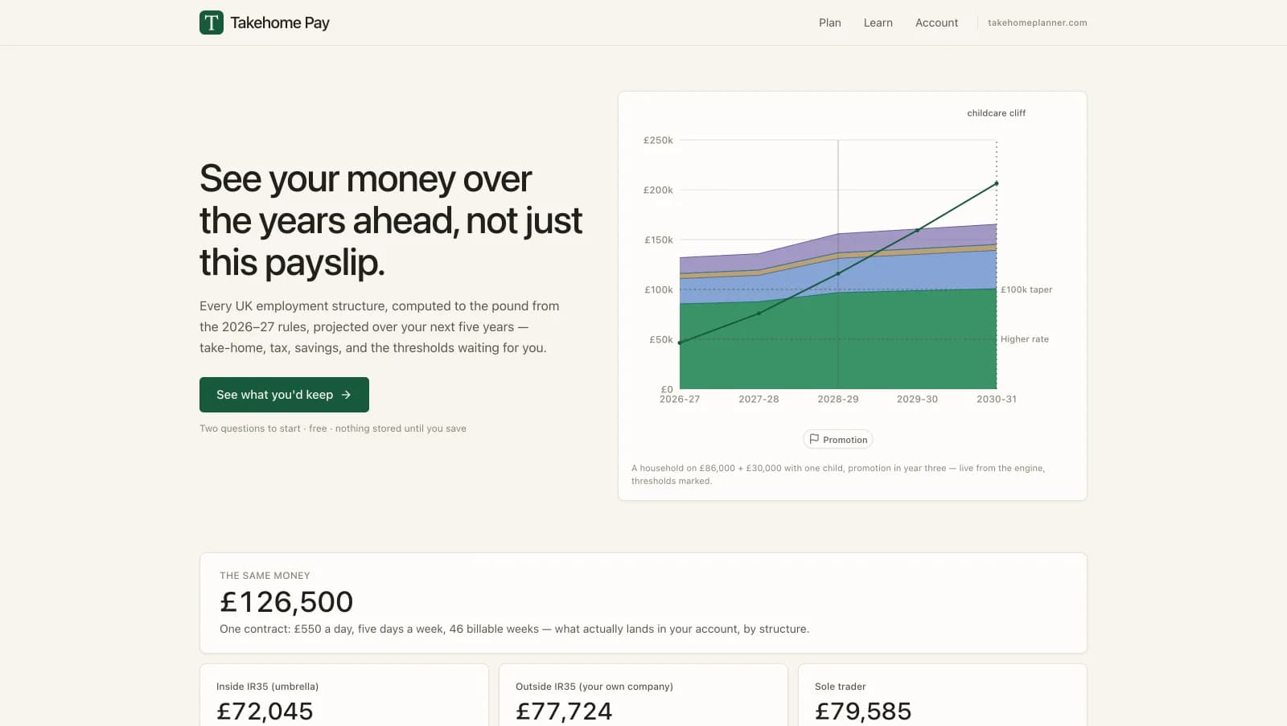Viewport: 1287px width, 726px height.
Task: Click the line data point at 2030-31
Action: click(997, 183)
